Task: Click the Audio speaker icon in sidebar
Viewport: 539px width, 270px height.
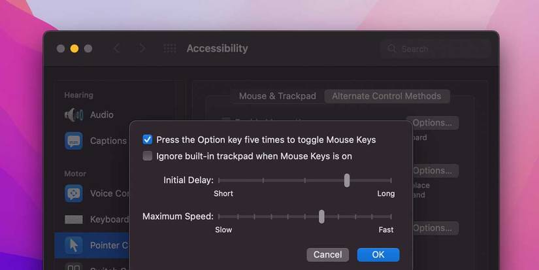Action: point(73,115)
